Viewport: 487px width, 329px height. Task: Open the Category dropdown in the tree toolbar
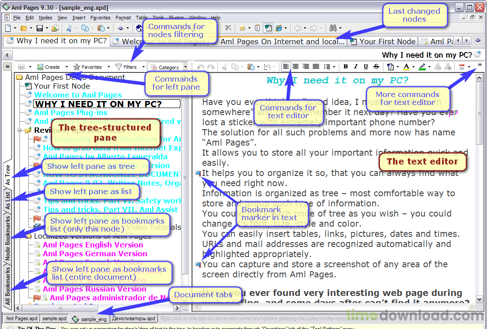point(168,67)
